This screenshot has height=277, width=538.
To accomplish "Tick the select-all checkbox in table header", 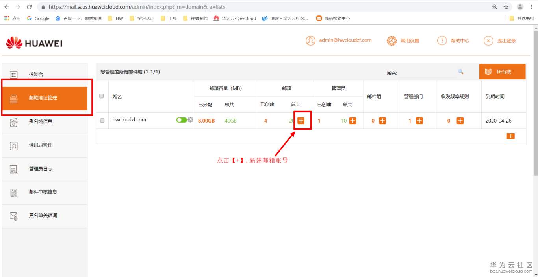I will pyautogui.click(x=102, y=96).
